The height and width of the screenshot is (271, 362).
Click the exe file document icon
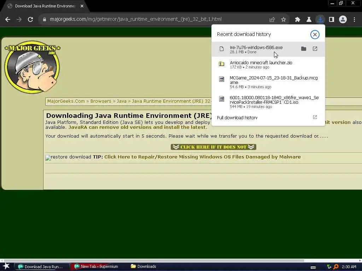pos(221,49)
